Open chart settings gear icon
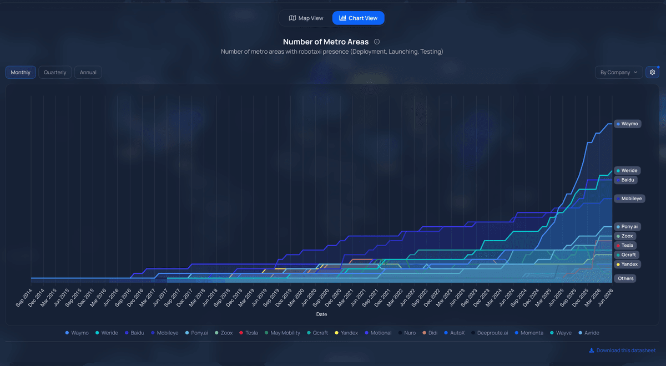Viewport: 666px width, 366px height. [x=652, y=73]
